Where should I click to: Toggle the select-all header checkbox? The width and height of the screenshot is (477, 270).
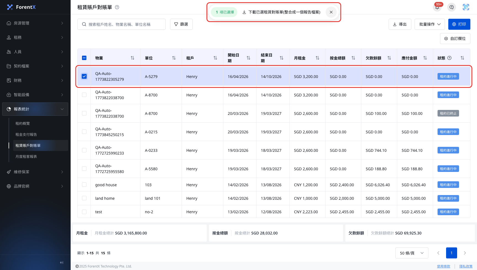click(x=84, y=58)
